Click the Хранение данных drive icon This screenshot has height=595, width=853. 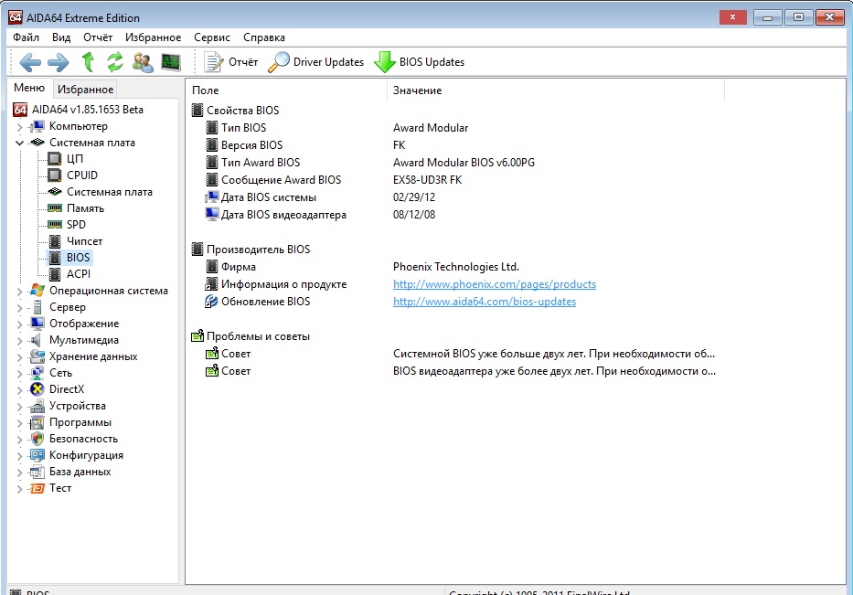(x=37, y=356)
